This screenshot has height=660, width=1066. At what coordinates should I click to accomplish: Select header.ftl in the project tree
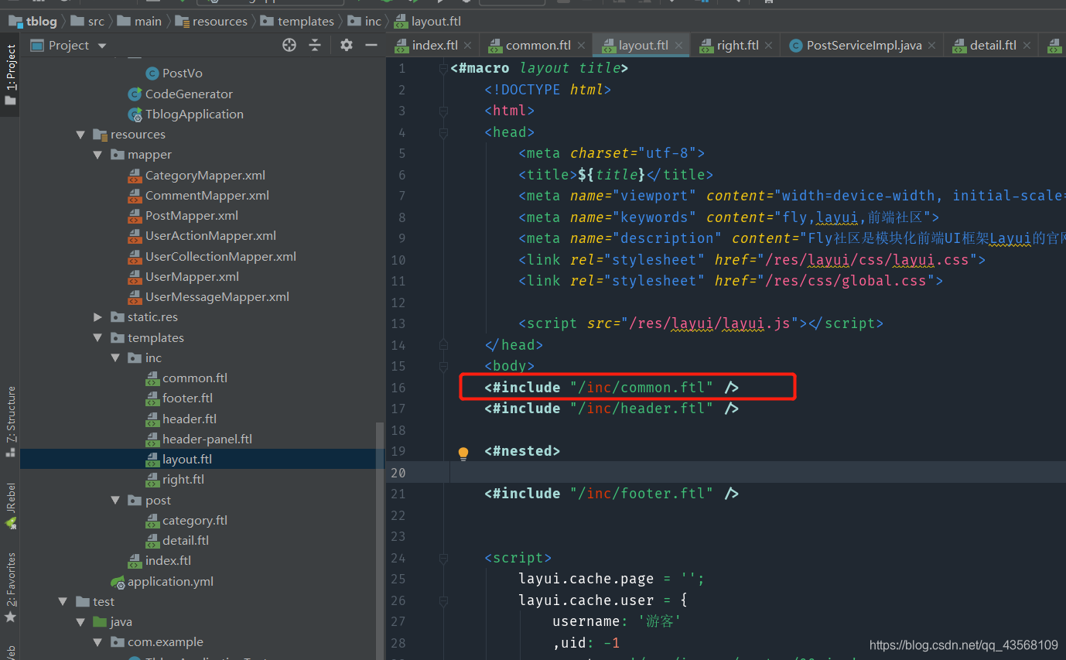(x=190, y=419)
